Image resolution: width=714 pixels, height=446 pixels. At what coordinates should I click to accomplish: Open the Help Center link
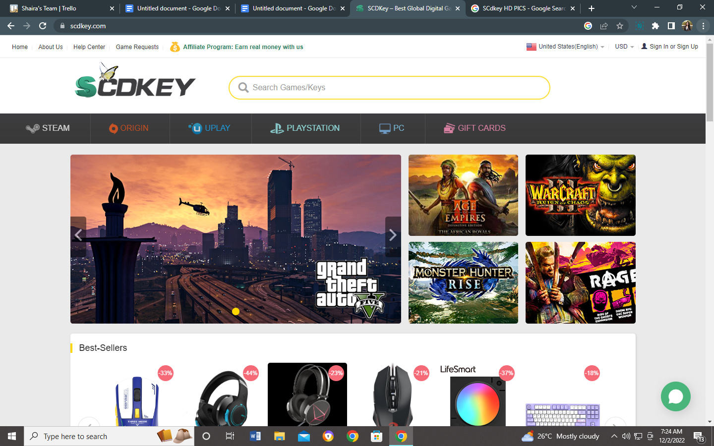coord(89,47)
